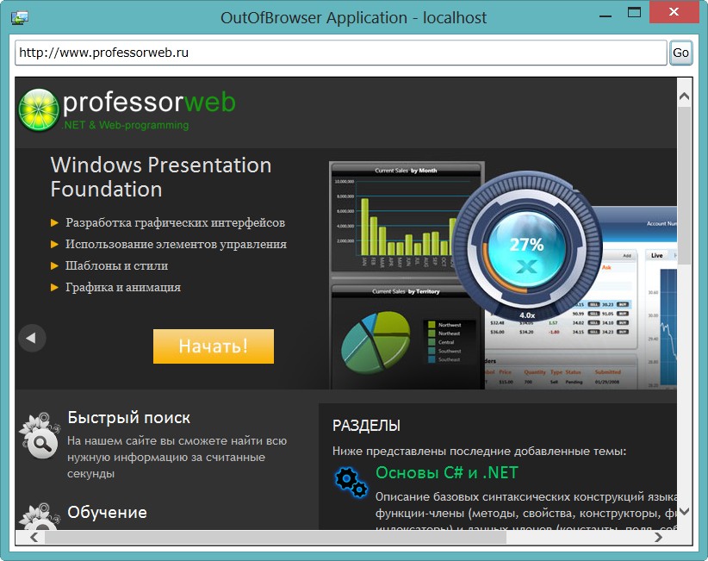
Task: Click the Обучение heading
Action: (x=107, y=513)
